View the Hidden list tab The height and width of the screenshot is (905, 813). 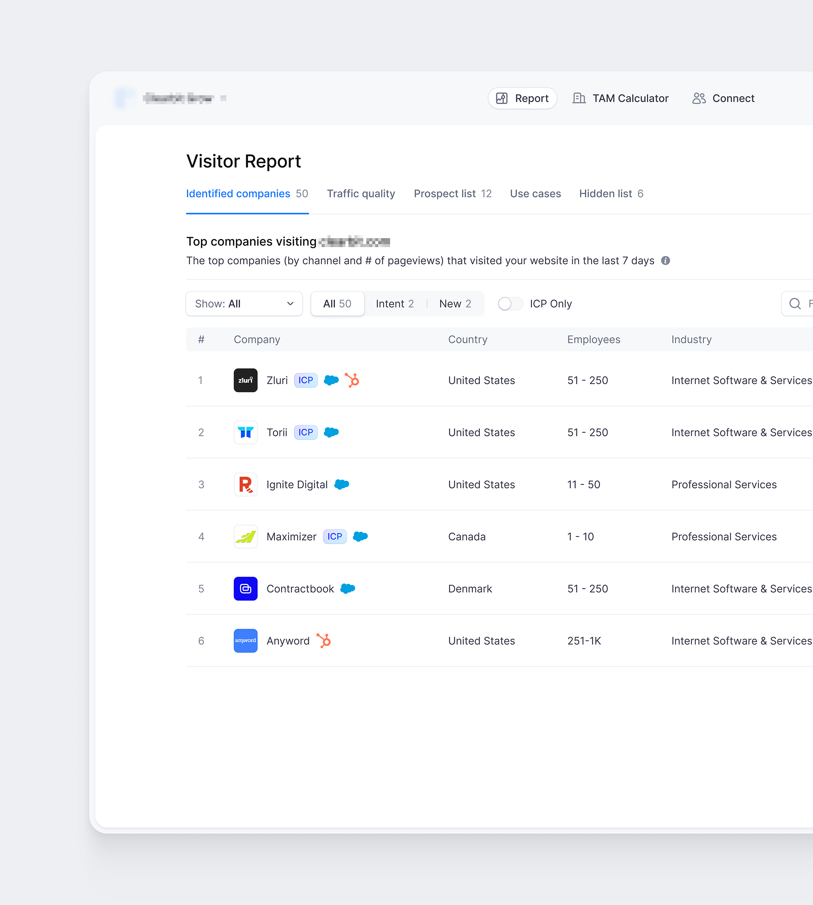(x=610, y=194)
